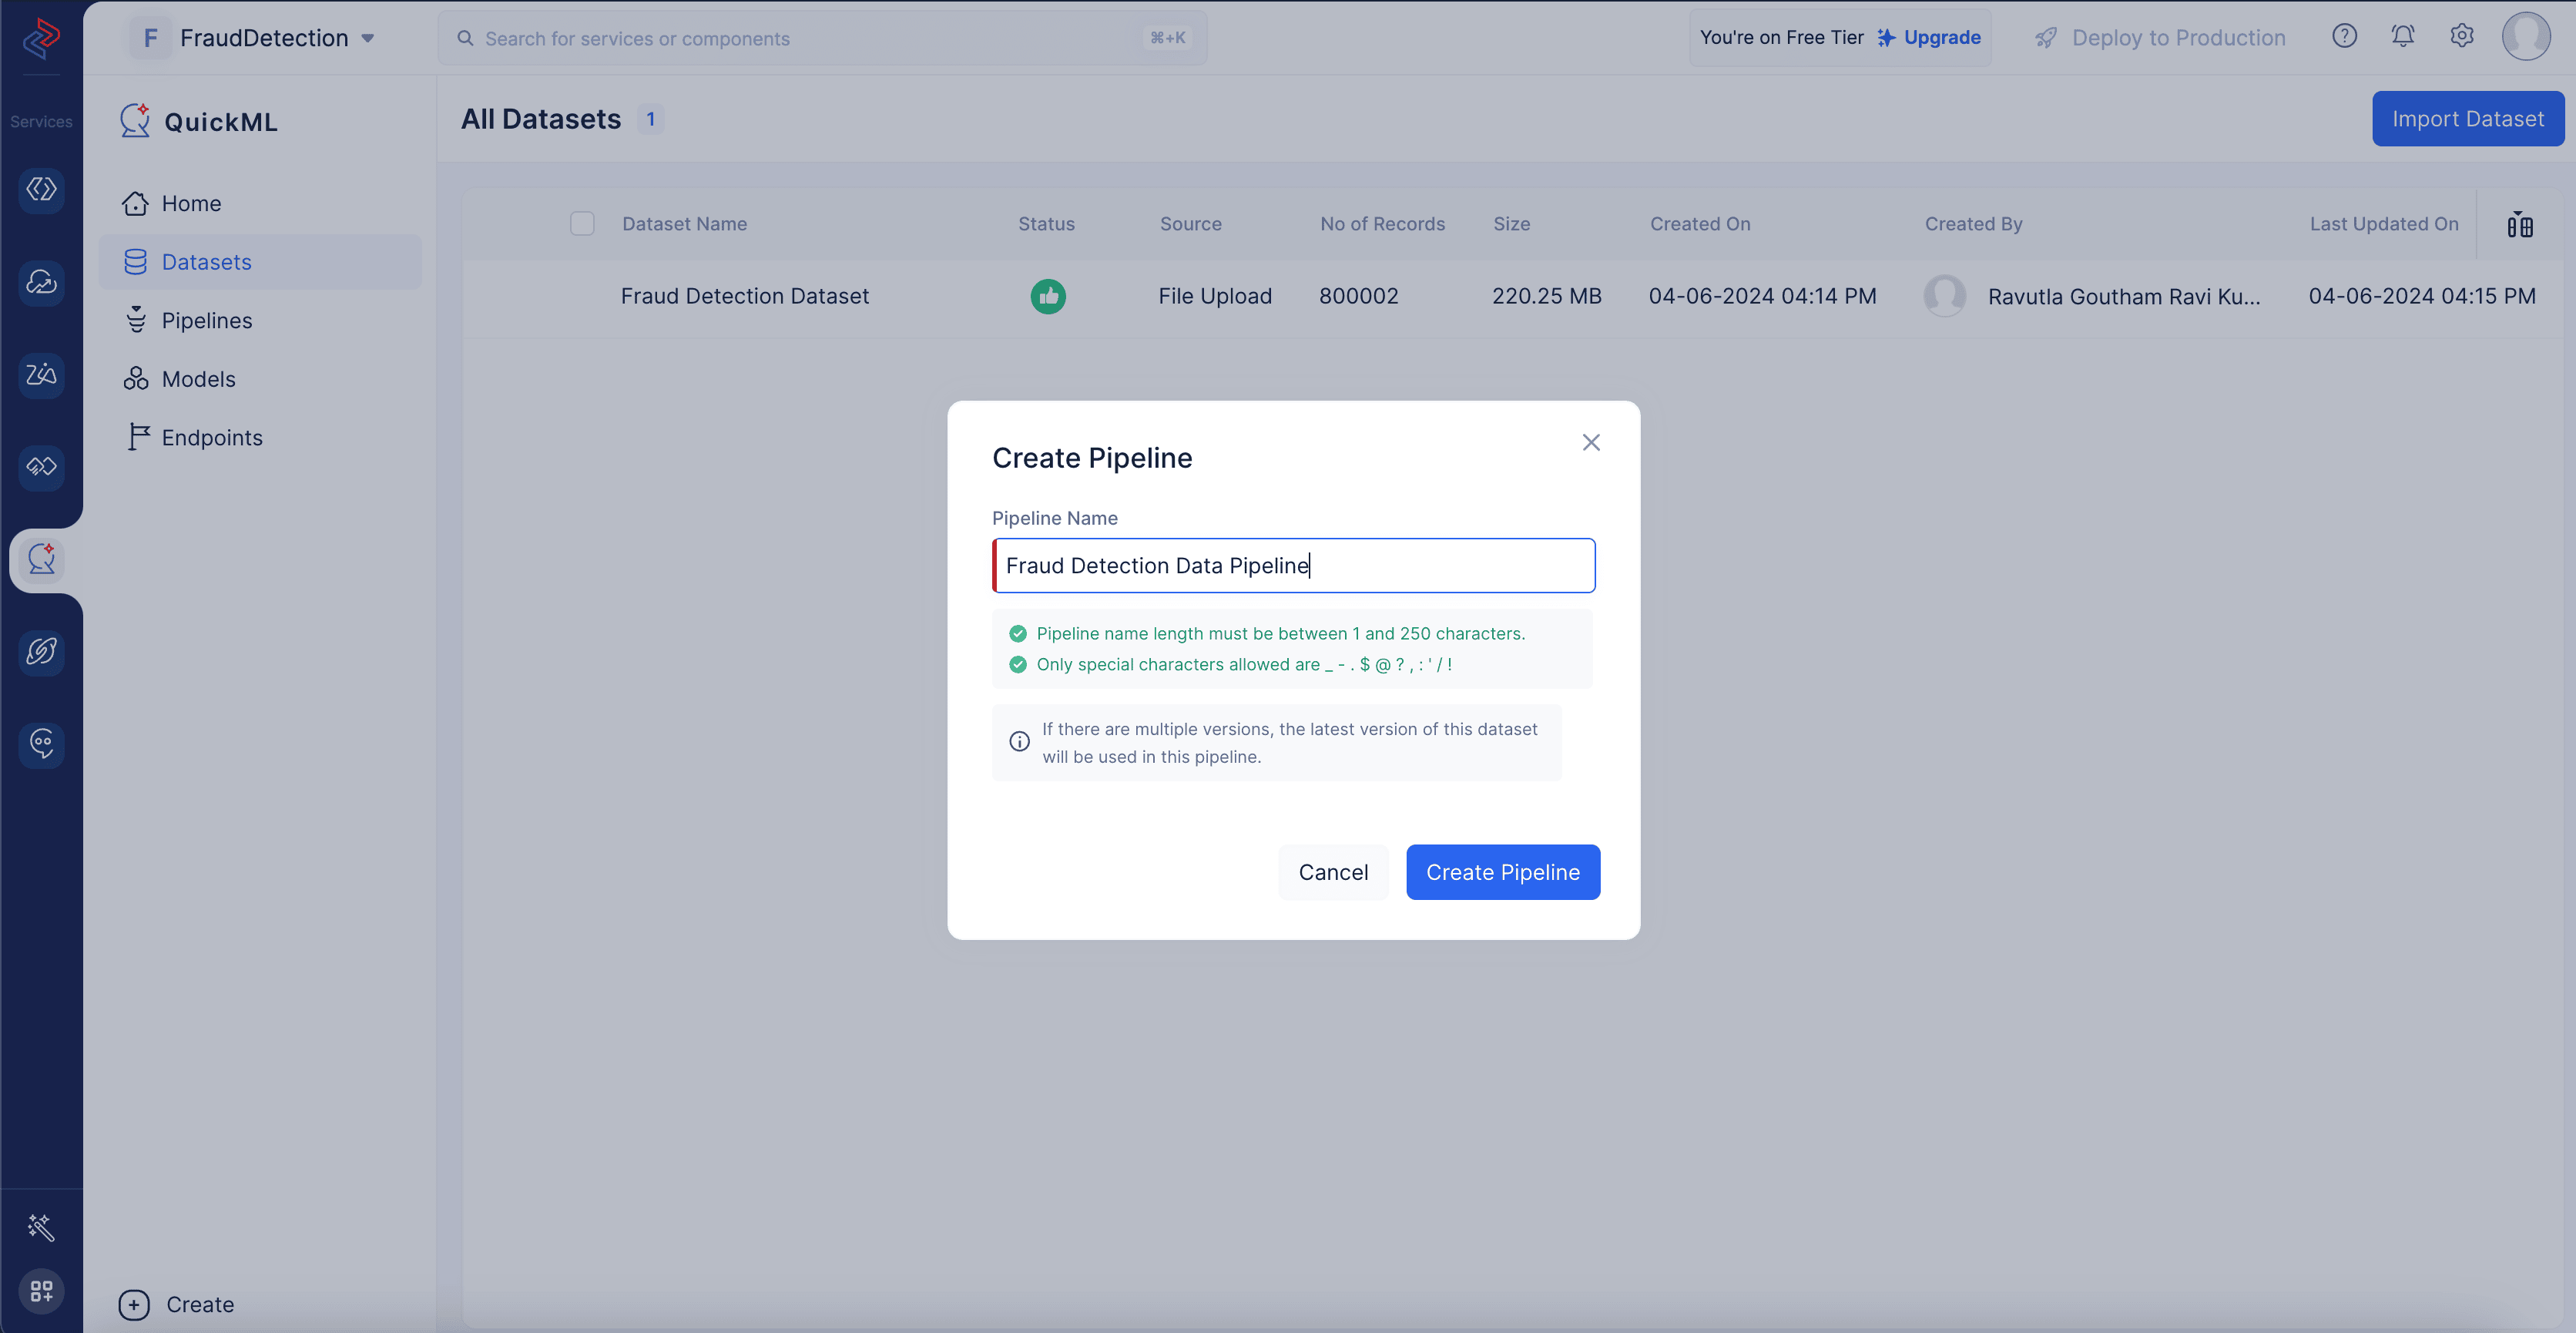
Task: Click the pipeline name validation checkmark
Action: [1016, 633]
